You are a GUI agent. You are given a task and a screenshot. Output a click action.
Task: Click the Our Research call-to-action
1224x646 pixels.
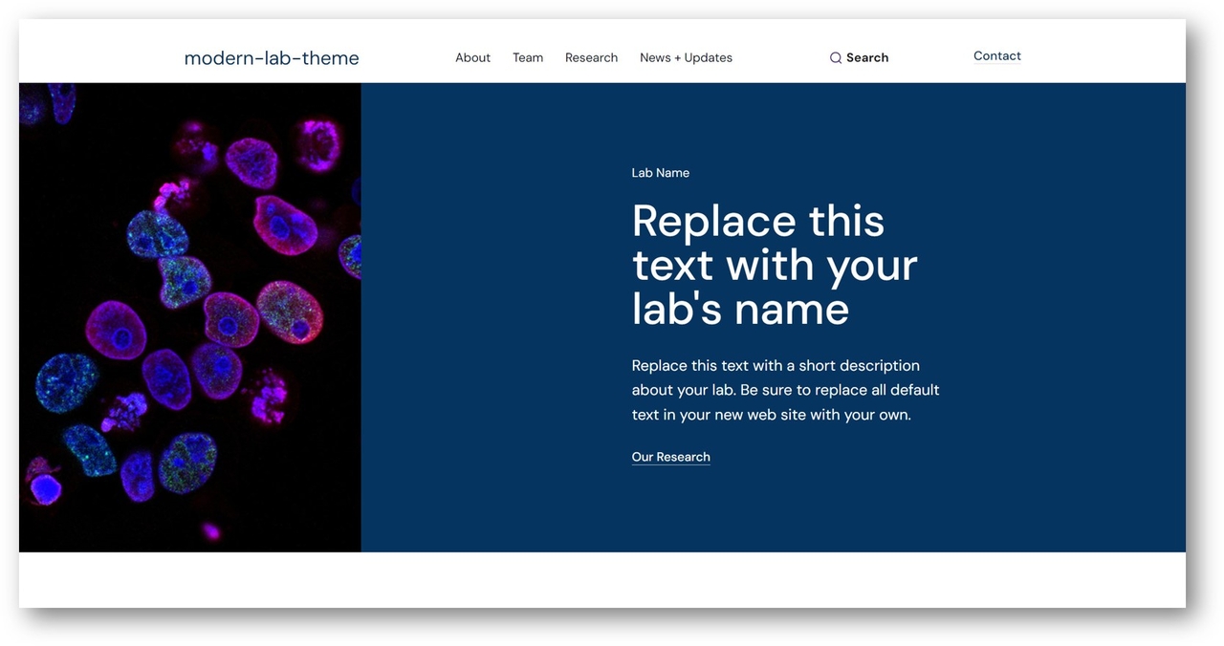pos(670,456)
